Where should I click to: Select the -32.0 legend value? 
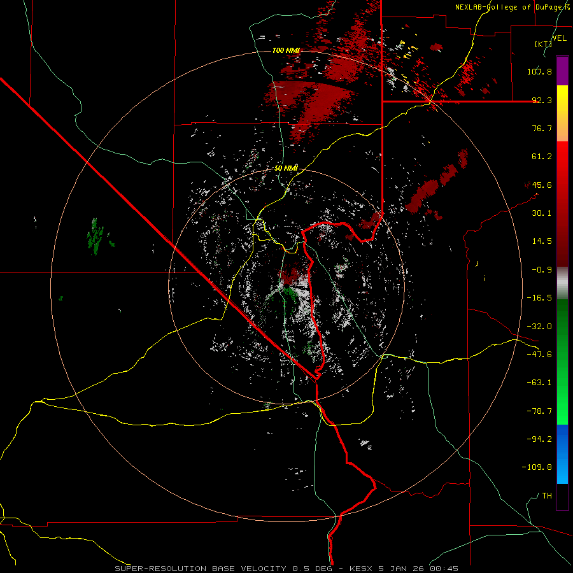point(539,327)
